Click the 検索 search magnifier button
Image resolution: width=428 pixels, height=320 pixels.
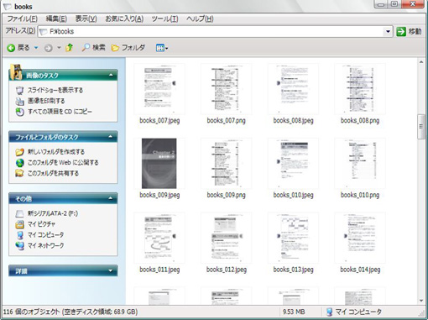(93, 48)
